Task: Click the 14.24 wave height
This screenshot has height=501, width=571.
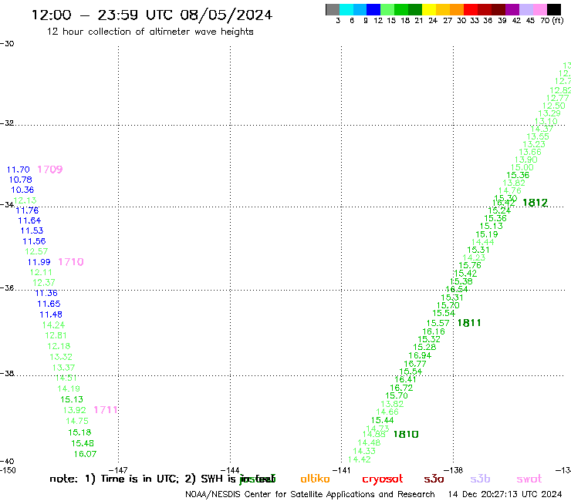Action: tap(53, 325)
